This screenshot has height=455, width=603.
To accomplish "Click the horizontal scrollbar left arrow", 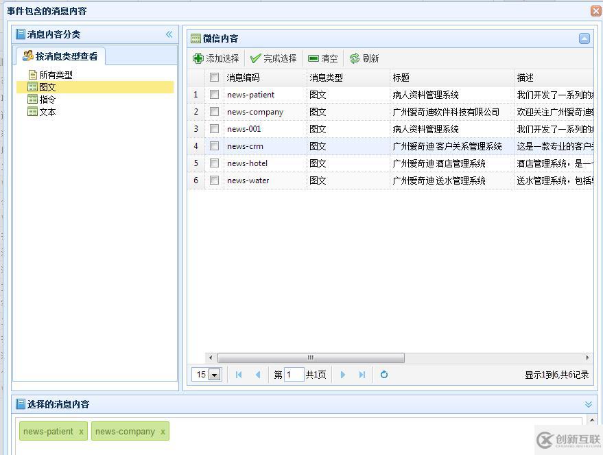I will [x=211, y=358].
